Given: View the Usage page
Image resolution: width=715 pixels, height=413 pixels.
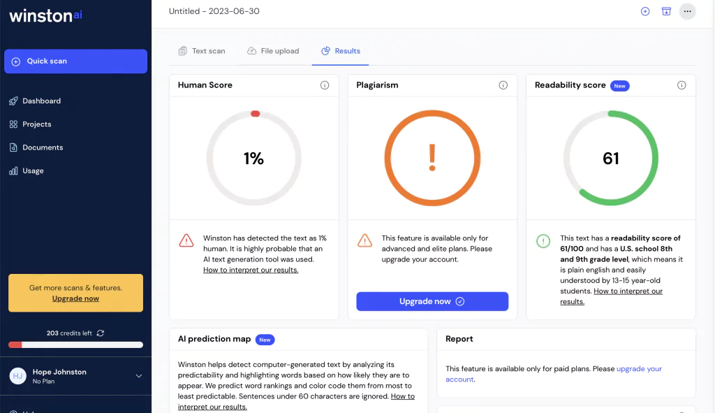Looking at the screenshot, I should 34,171.
